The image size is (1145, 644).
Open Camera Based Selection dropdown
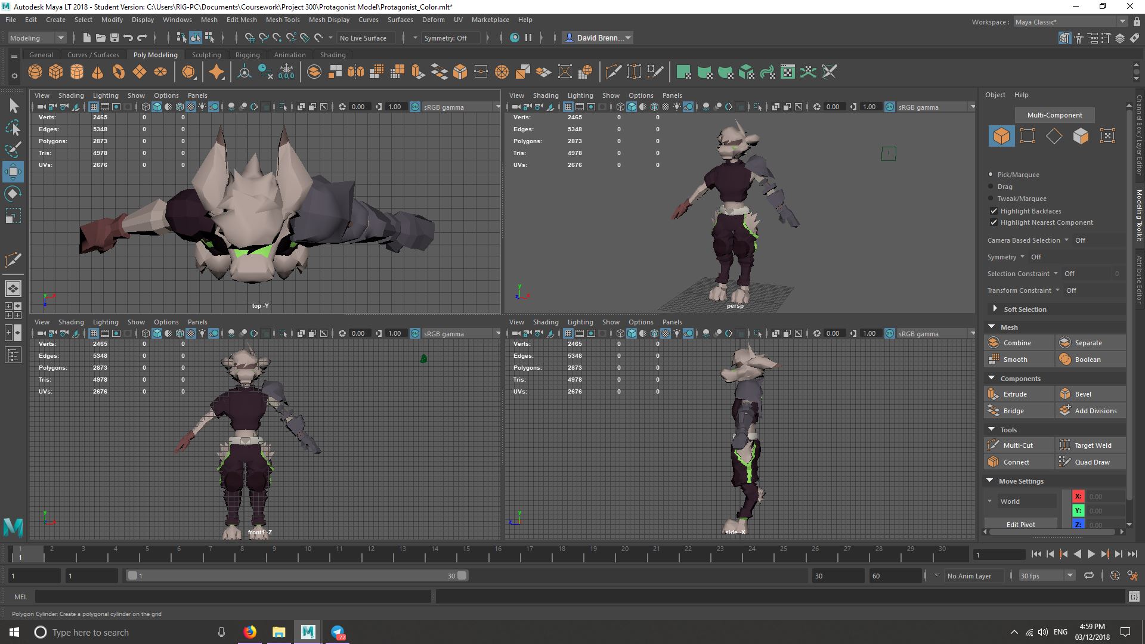(x=1066, y=240)
